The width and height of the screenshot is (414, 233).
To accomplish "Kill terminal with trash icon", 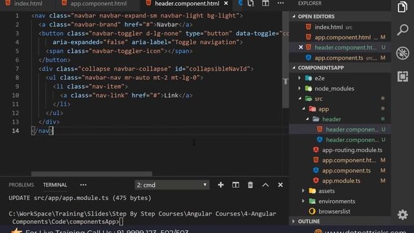I will [250, 184].
